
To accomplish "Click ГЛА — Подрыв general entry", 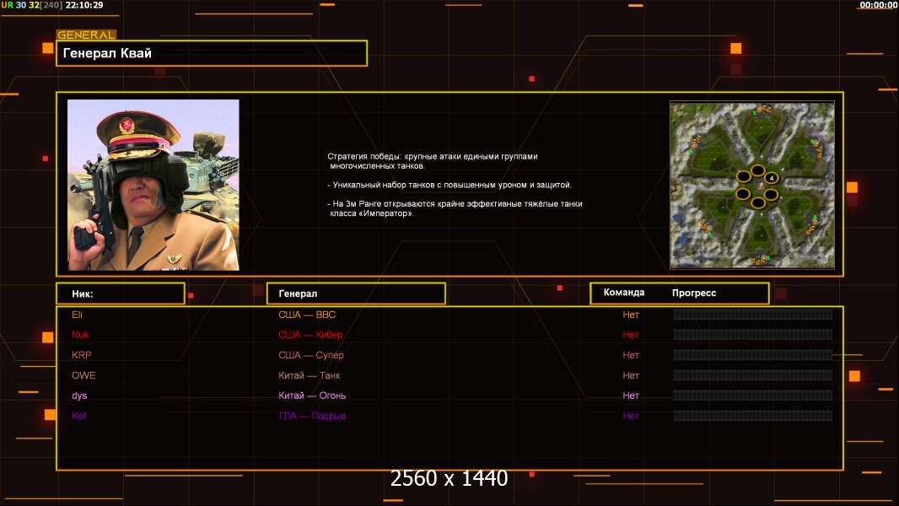I will pyautogui.click(x=312, y=416).
